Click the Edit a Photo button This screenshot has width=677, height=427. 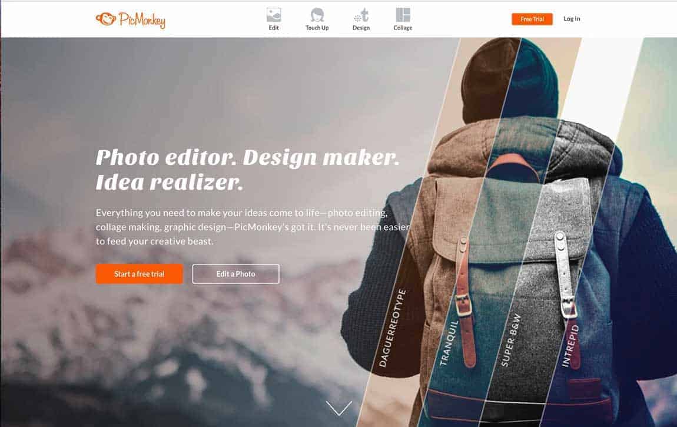coord(235,274)
